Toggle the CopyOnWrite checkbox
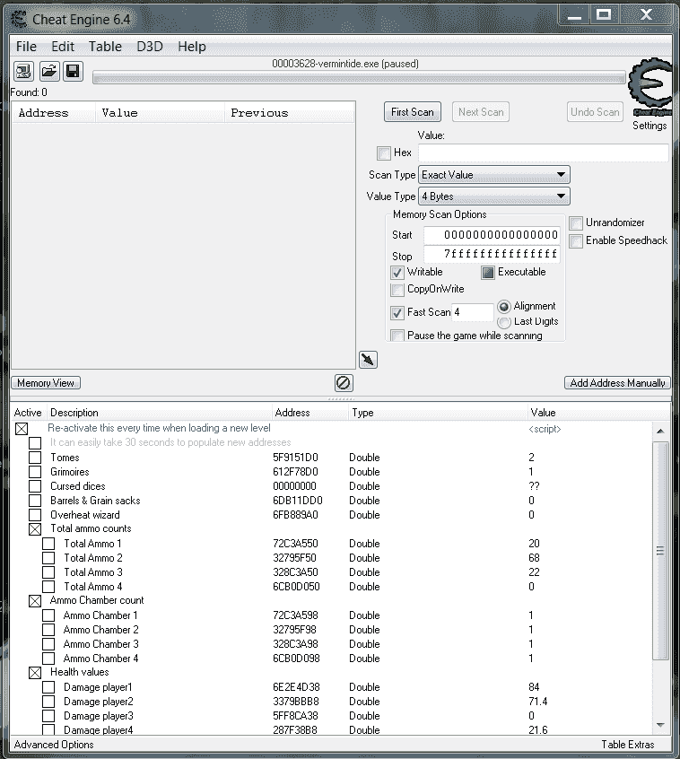This screenshot has width=680, height=759. point(397,290)
